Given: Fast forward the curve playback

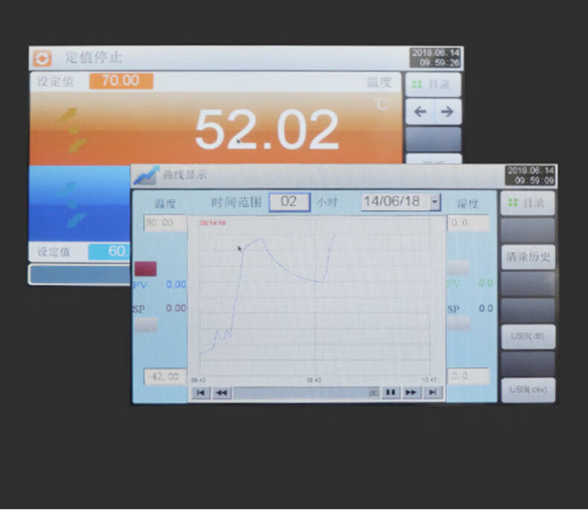Looking at the screenshot, I should 412,393.
